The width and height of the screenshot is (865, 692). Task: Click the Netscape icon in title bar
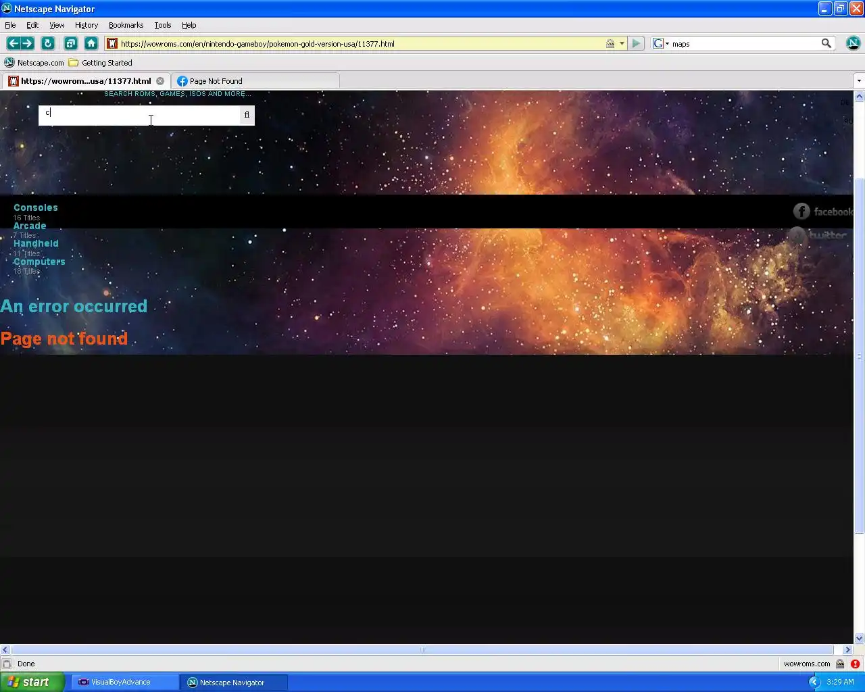[7, 9]
